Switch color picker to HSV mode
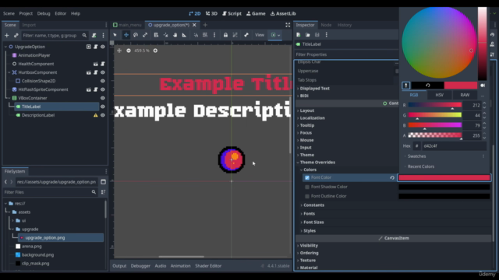The image size is (499, 280). [440, 95]
